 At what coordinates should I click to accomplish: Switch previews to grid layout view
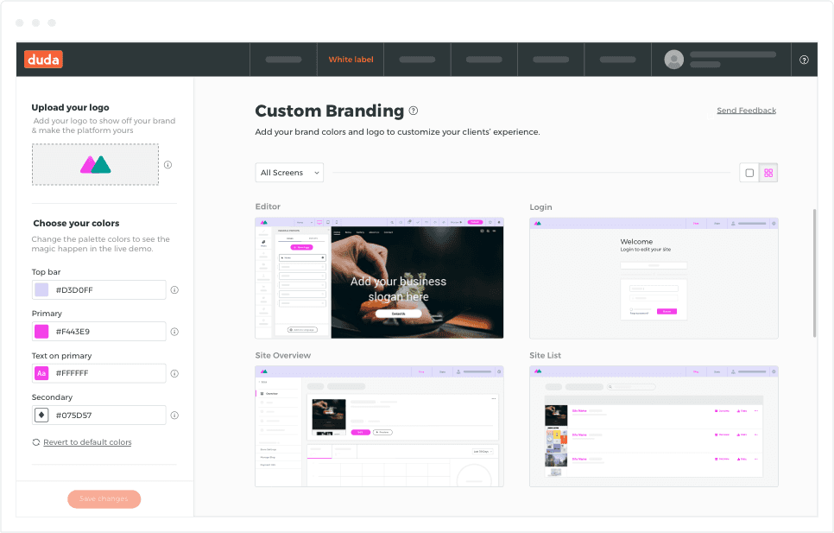pos(768,172)
